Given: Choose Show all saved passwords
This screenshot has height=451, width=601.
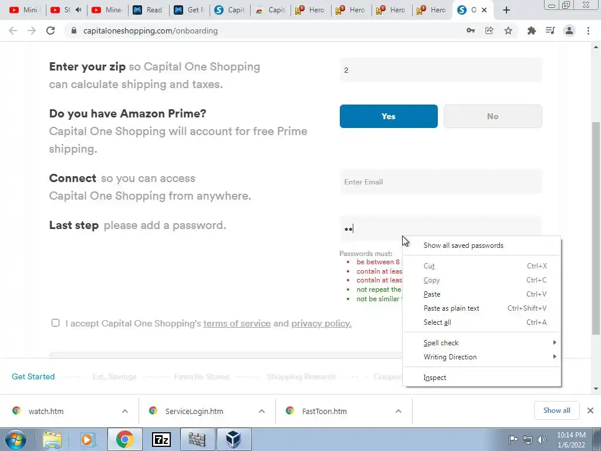Looking at the screenshot, I should [x=482, y=245].
